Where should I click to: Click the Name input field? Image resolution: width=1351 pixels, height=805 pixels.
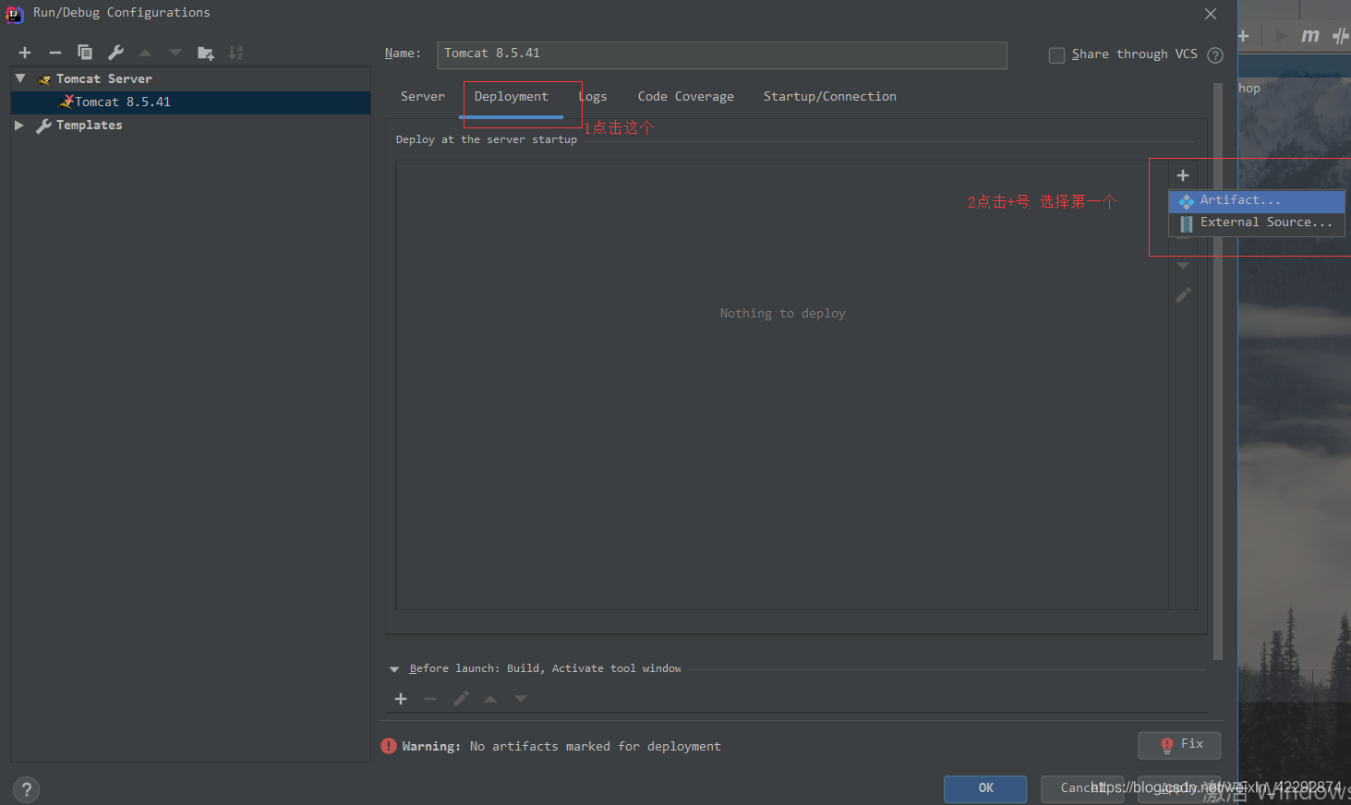tap(722, 54)
